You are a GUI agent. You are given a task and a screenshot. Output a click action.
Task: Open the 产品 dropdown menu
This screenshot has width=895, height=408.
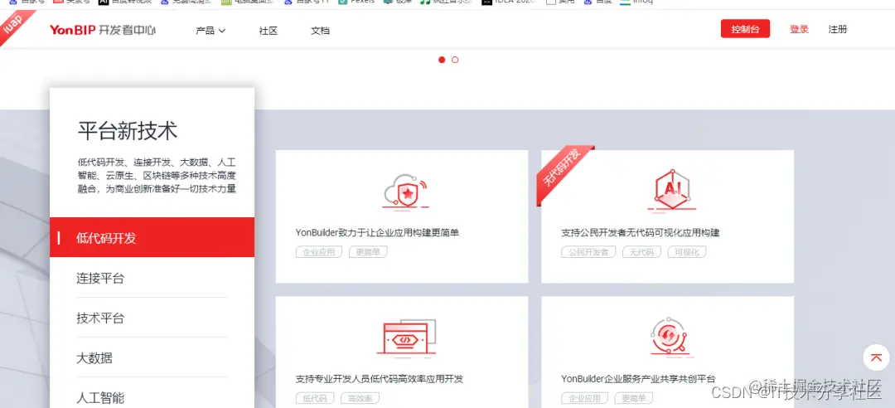pos(210,31)
